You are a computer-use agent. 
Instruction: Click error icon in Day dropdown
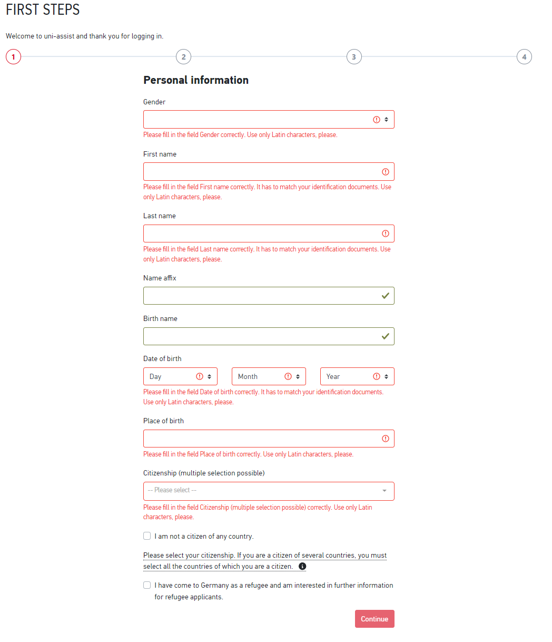pos(200,376)
